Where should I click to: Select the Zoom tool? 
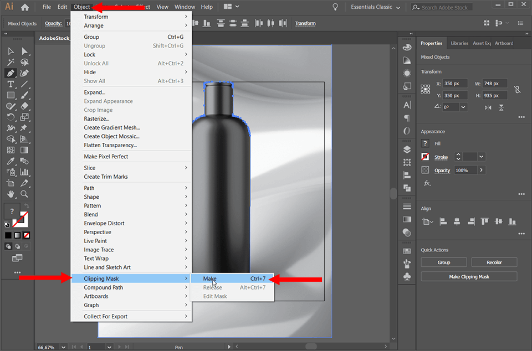[24, 194]
